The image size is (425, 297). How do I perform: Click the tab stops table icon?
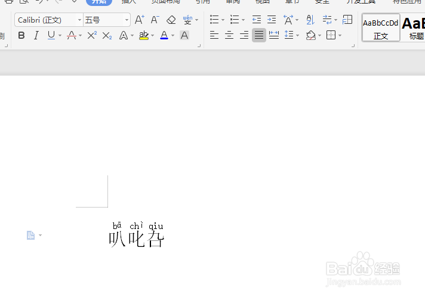point(347,20)
